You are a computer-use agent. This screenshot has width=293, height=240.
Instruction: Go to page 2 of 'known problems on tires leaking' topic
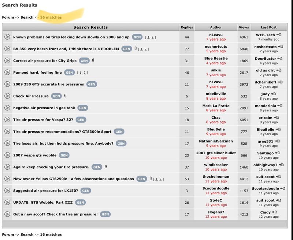tap(152, 37)
